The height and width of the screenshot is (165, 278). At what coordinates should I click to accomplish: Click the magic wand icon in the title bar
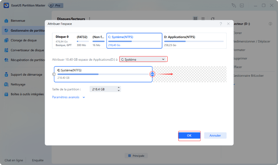click(x=234, y=6)
